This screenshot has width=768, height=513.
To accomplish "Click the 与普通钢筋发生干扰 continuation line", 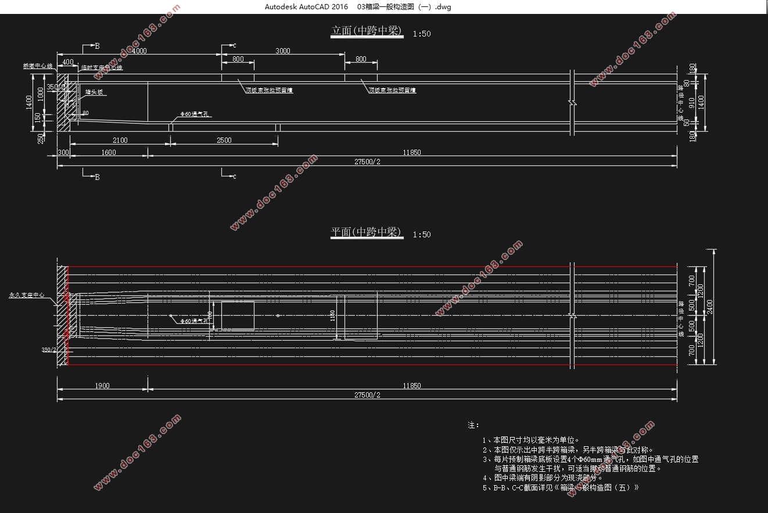I will [x=579, y=468].
